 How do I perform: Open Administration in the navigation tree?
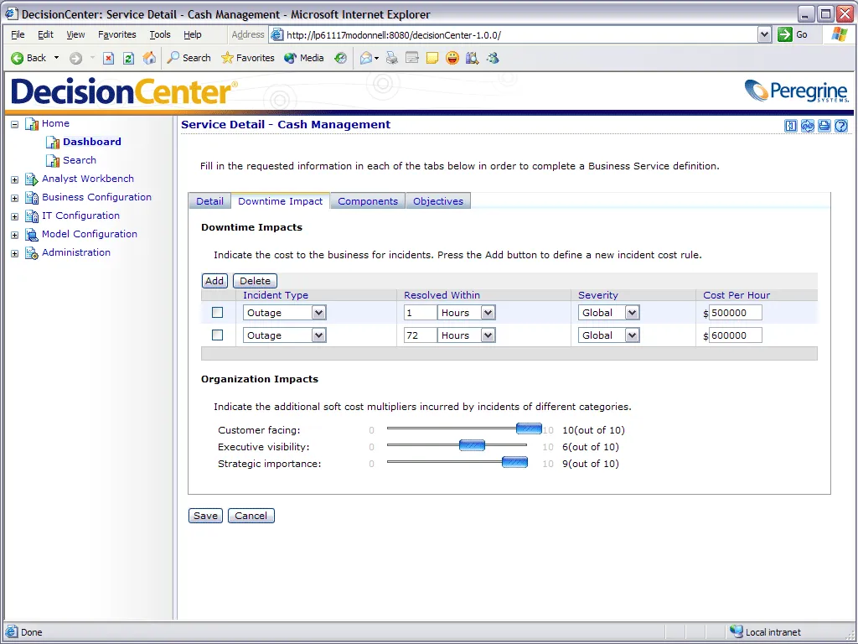pos(76,252)
